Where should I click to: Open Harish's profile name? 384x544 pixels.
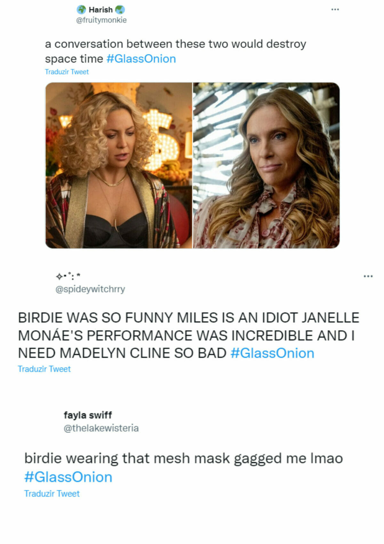[101, 10]
